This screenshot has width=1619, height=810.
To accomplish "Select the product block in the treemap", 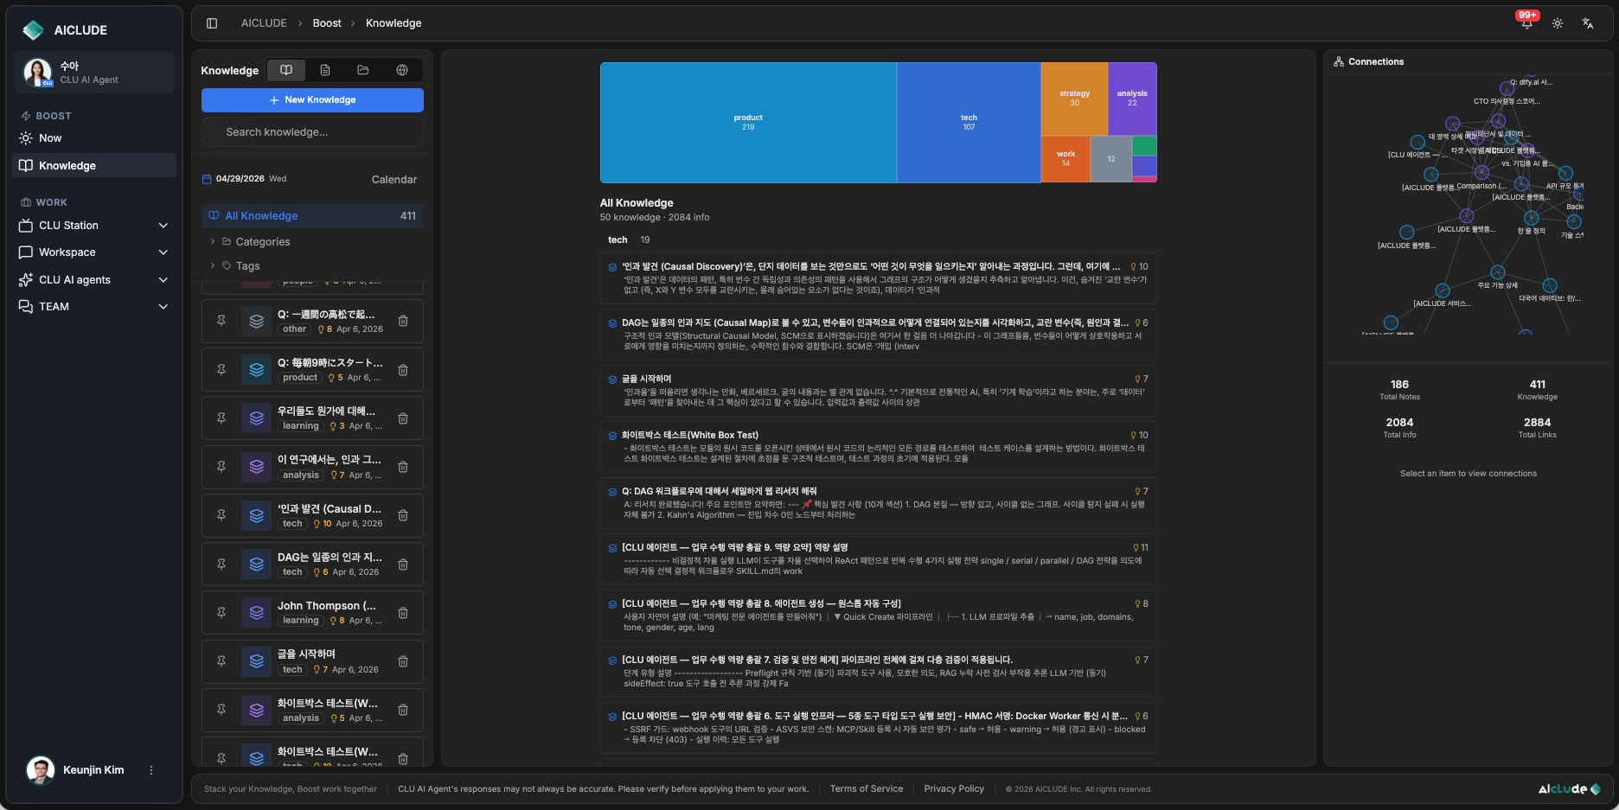I will pyautogui.click(x=748, y=122).
